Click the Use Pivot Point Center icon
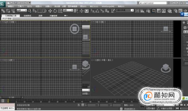Screen dimensions: 188x111 pyautogui.click(x=76, y=11)
